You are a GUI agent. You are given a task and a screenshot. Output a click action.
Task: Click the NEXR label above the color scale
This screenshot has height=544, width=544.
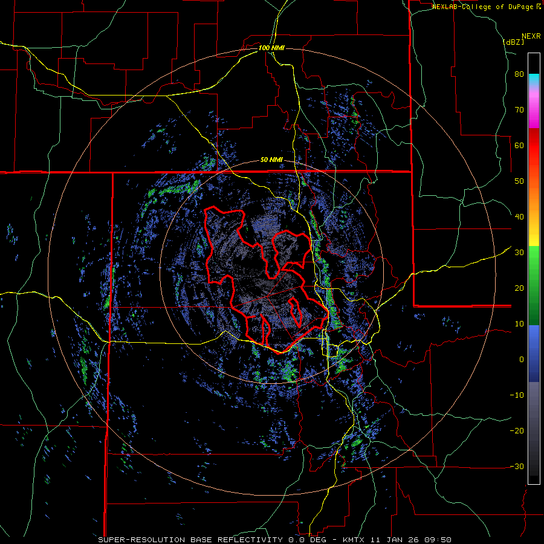click(x=531, y=36)
